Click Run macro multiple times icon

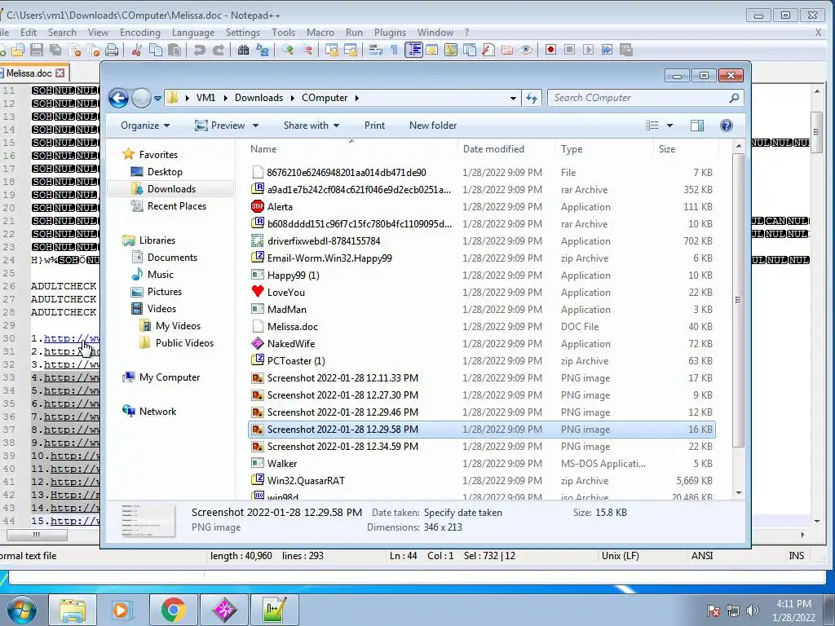pyautogui.click(x=607, y=50)
